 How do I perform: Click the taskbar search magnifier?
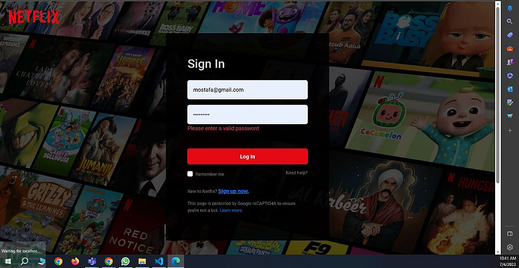(24, 261)
